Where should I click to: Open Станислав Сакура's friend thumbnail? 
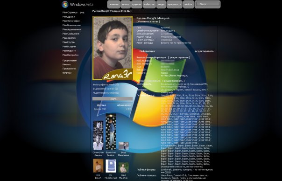click(98, 135)
